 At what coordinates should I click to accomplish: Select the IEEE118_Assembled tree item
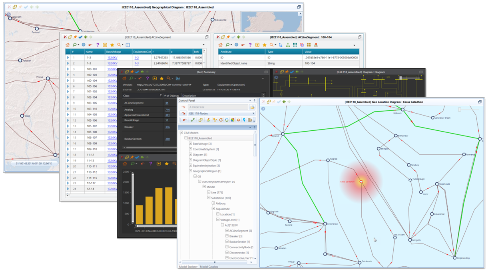(x=200, y=138)
